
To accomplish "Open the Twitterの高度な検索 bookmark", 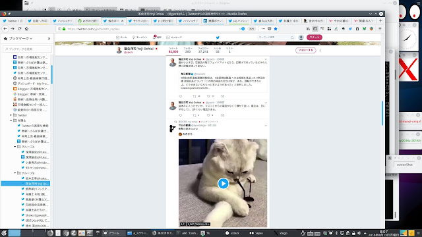I will pyautogui.click(x=32, y=126).
